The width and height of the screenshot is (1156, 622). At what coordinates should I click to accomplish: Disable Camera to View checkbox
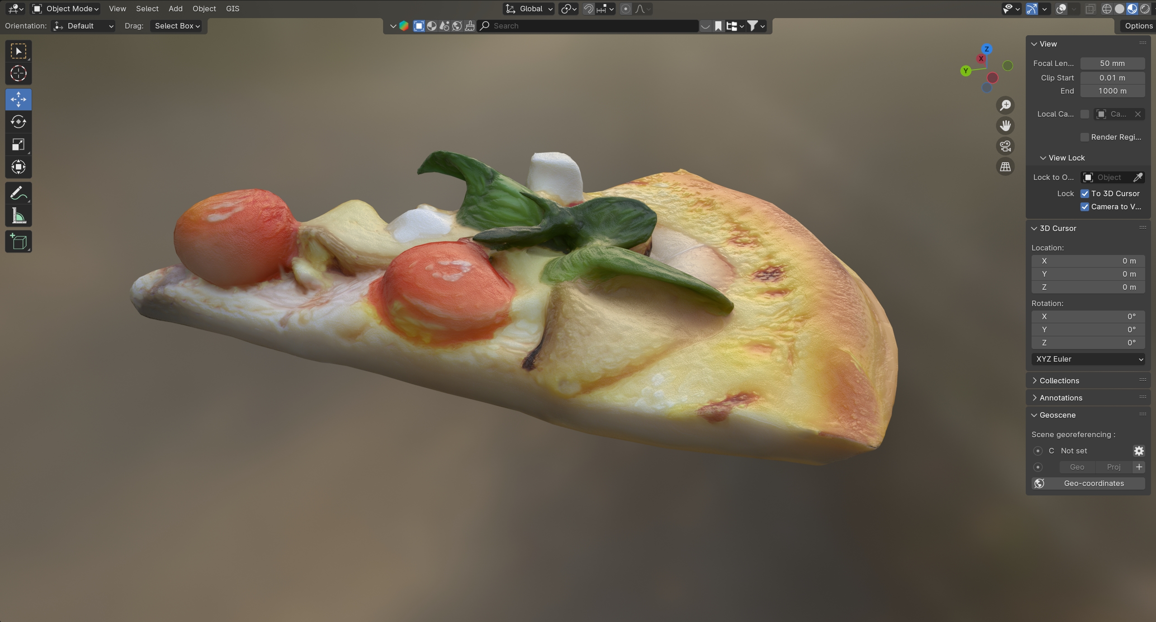[1085, 207]
